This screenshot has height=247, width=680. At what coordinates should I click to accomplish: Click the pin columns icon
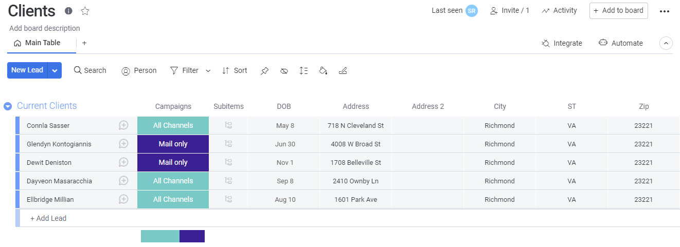pyautogui.click(x=264, y=71)
